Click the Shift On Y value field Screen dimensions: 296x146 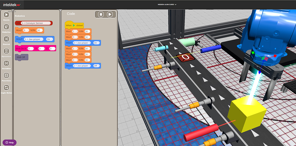coord(41,49)
